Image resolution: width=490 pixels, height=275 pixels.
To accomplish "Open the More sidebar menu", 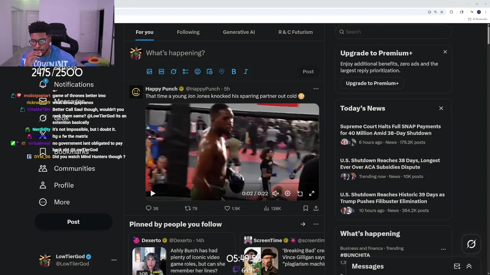I will (x=54, y=202).
